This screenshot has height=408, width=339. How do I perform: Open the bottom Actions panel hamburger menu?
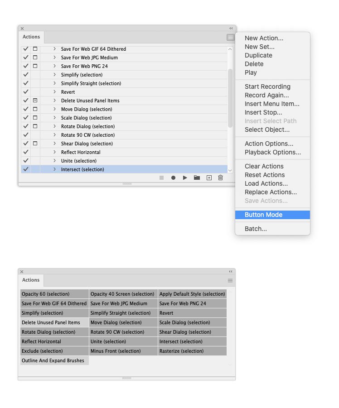230,280
